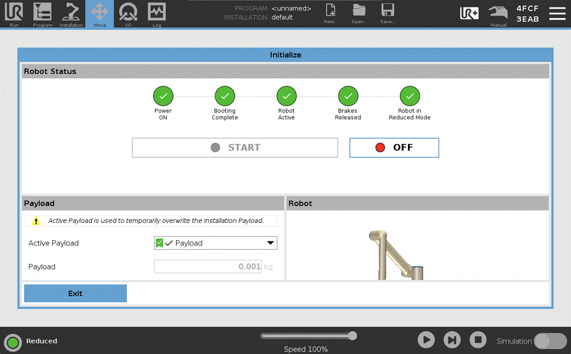The image size is (571, 354).
Task: Open the hamburger menu
Action: tap(557, 13)
